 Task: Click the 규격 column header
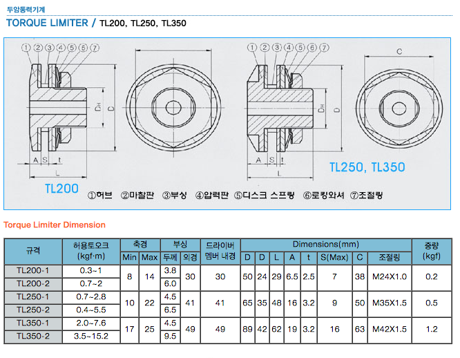[x=33, y=250]
